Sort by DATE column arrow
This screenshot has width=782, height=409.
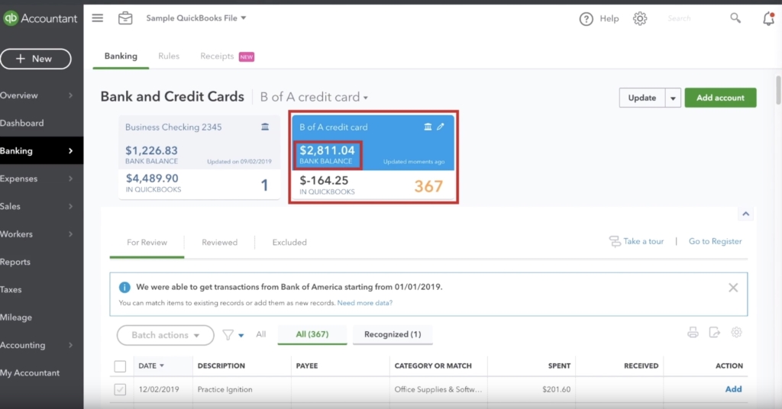click(162, 366)
